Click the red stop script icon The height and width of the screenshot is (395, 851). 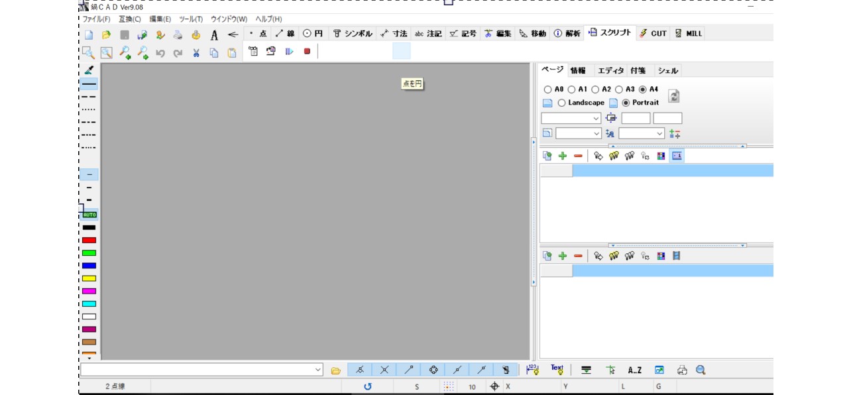click(307, 51)
